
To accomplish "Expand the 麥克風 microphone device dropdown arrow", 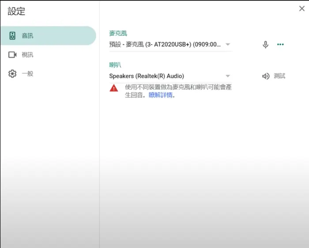I will coord(228,44).
